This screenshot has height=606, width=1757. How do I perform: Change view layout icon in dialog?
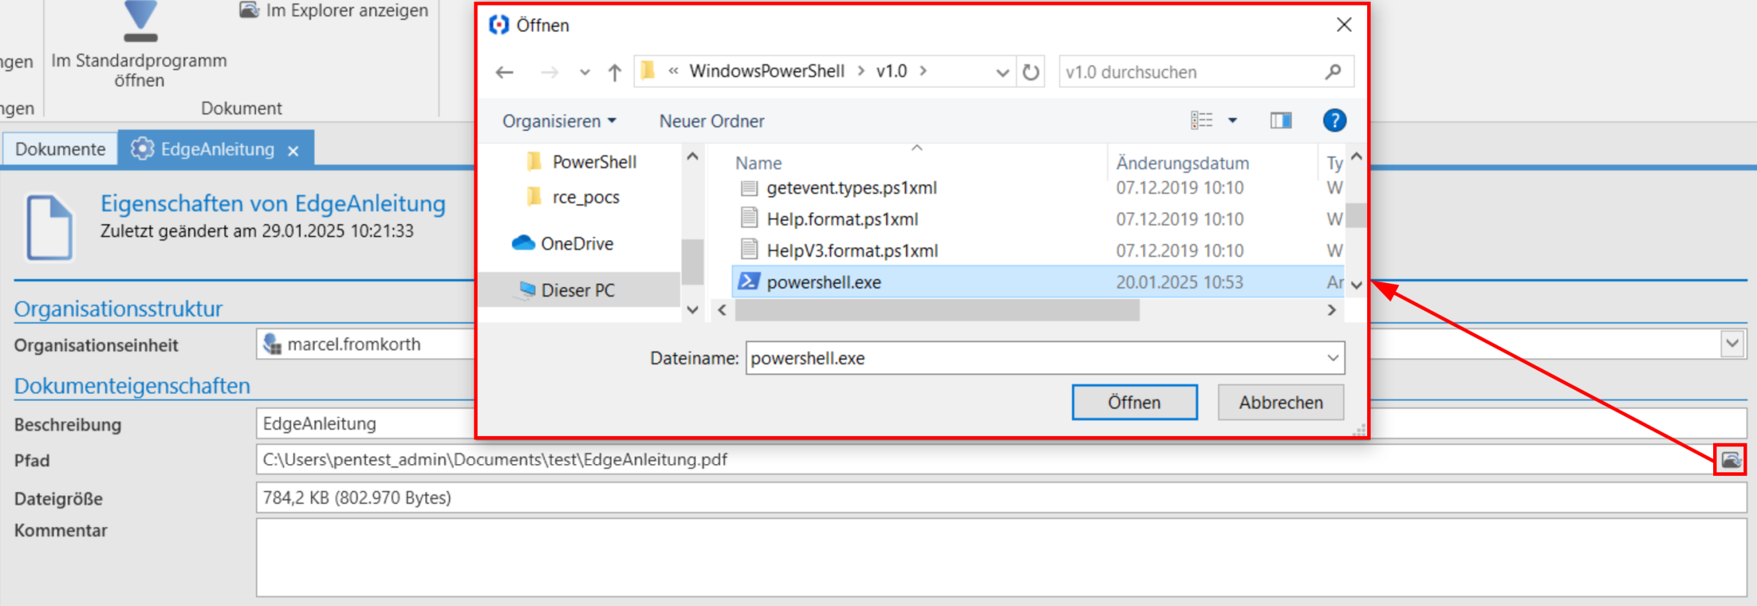(1202, 121)
